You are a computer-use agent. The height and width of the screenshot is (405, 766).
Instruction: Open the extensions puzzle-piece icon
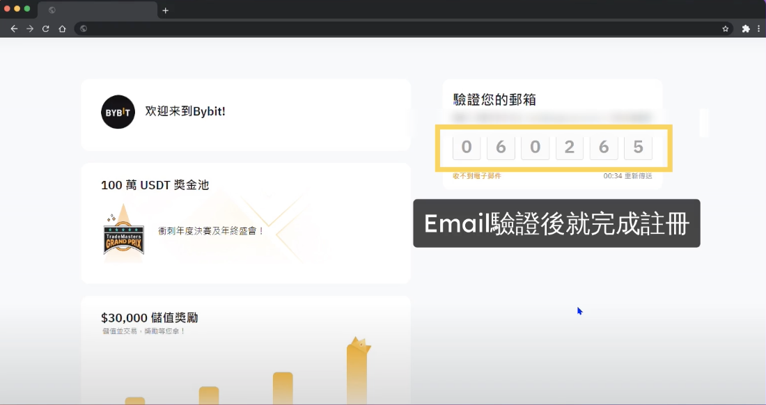pyautogui.click(x=746, y=29)
